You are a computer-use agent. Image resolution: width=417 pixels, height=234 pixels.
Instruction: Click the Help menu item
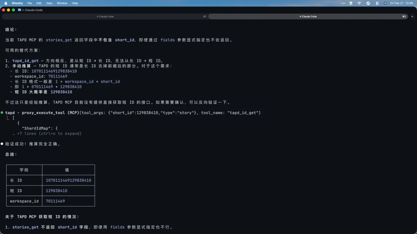coord(74,3)
